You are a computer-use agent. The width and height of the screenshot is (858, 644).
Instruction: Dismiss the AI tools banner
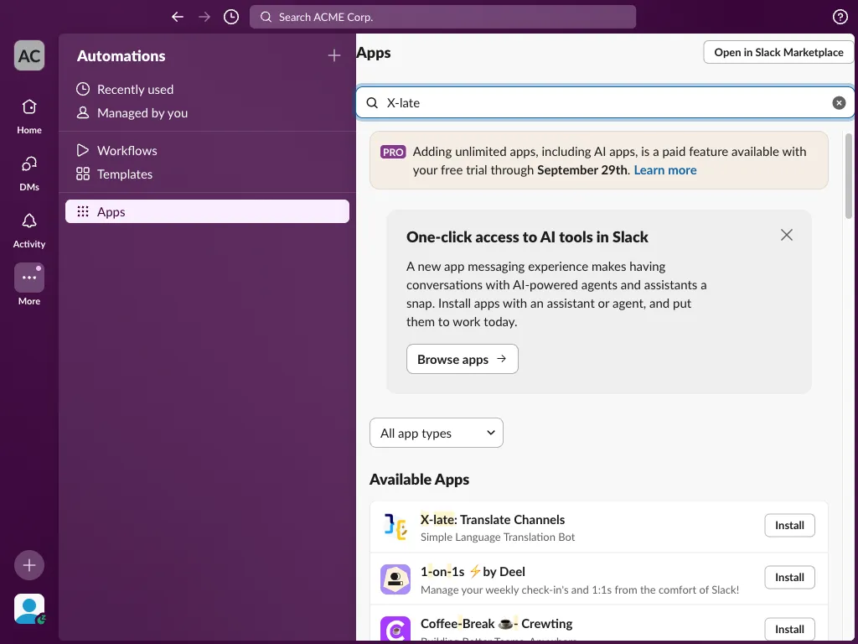(x=786, y=235)
